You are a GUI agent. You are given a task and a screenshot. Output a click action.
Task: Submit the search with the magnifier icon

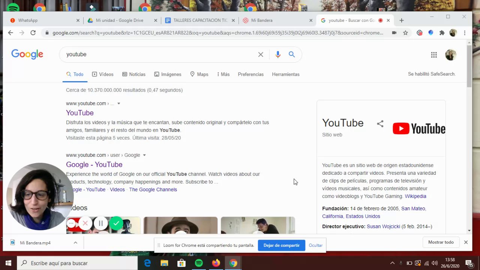[x=292, y=54]
